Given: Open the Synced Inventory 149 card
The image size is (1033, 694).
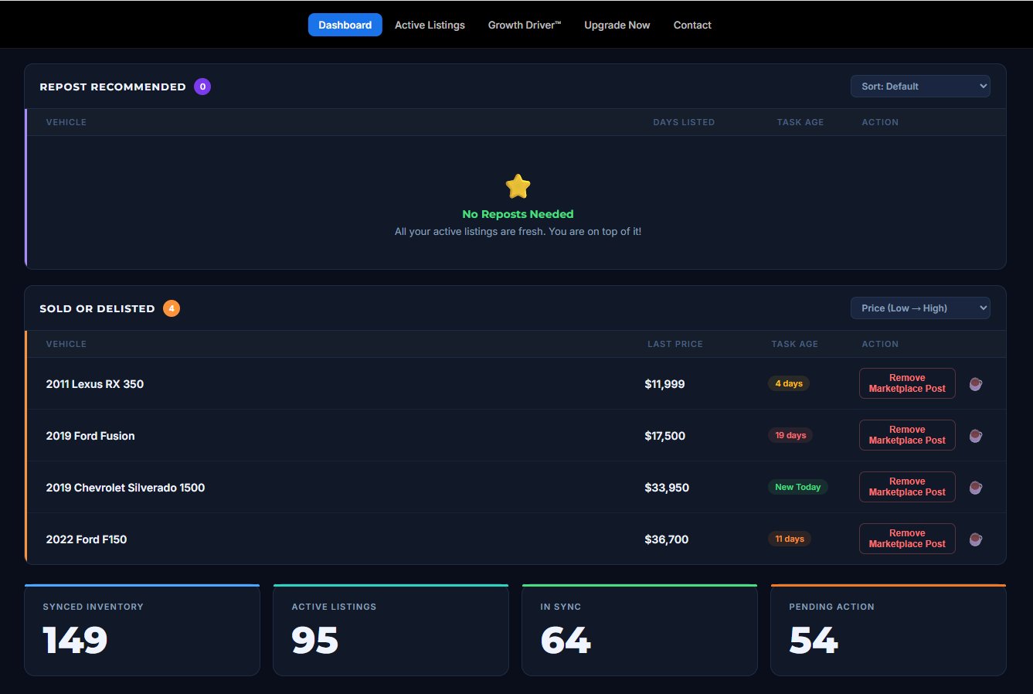Looking at the screenshot, I should pyautogui.click(x=142, y=630).
